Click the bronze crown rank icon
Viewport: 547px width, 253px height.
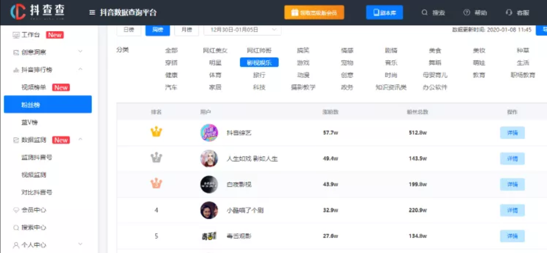[156, 183]
